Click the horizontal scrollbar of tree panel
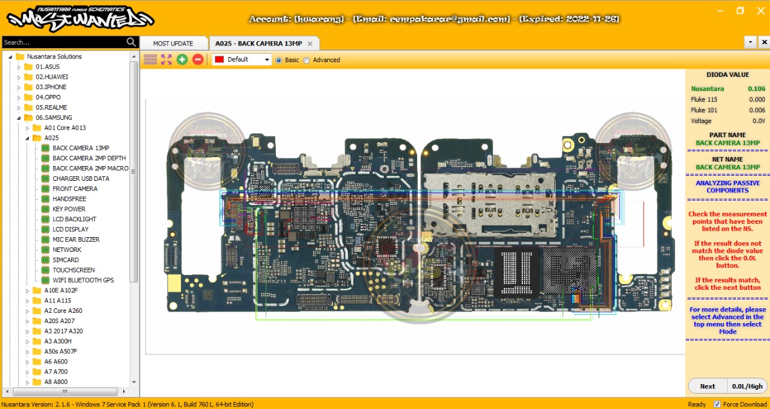Screen dimensions: 770x409 click(x=64, y=390)
